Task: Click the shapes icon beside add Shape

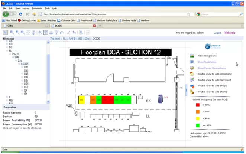Action: coord(192,86)
